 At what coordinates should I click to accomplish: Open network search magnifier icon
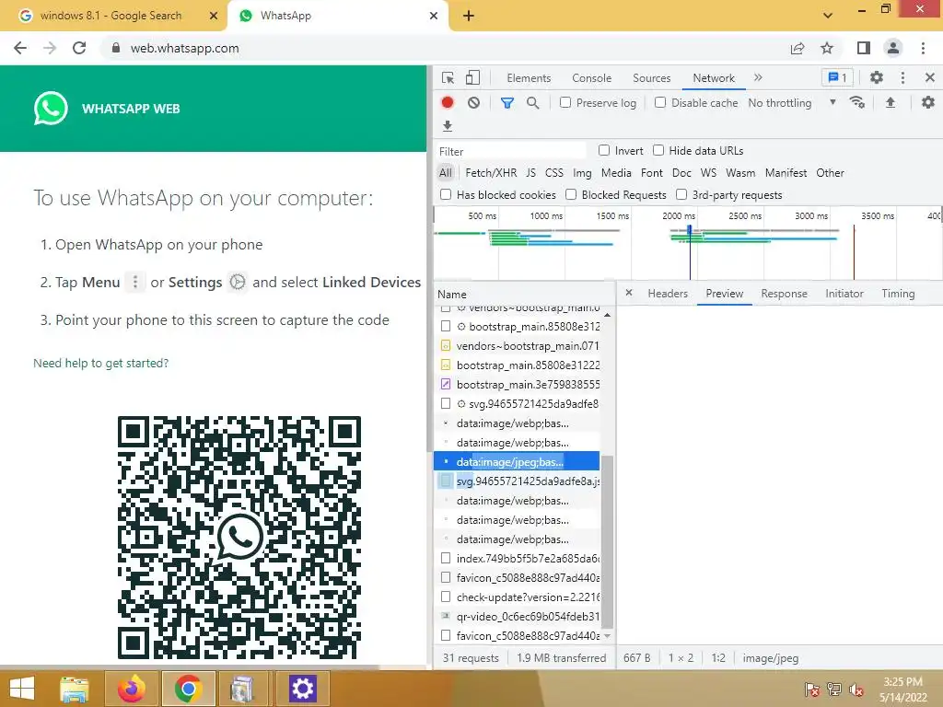533,103
